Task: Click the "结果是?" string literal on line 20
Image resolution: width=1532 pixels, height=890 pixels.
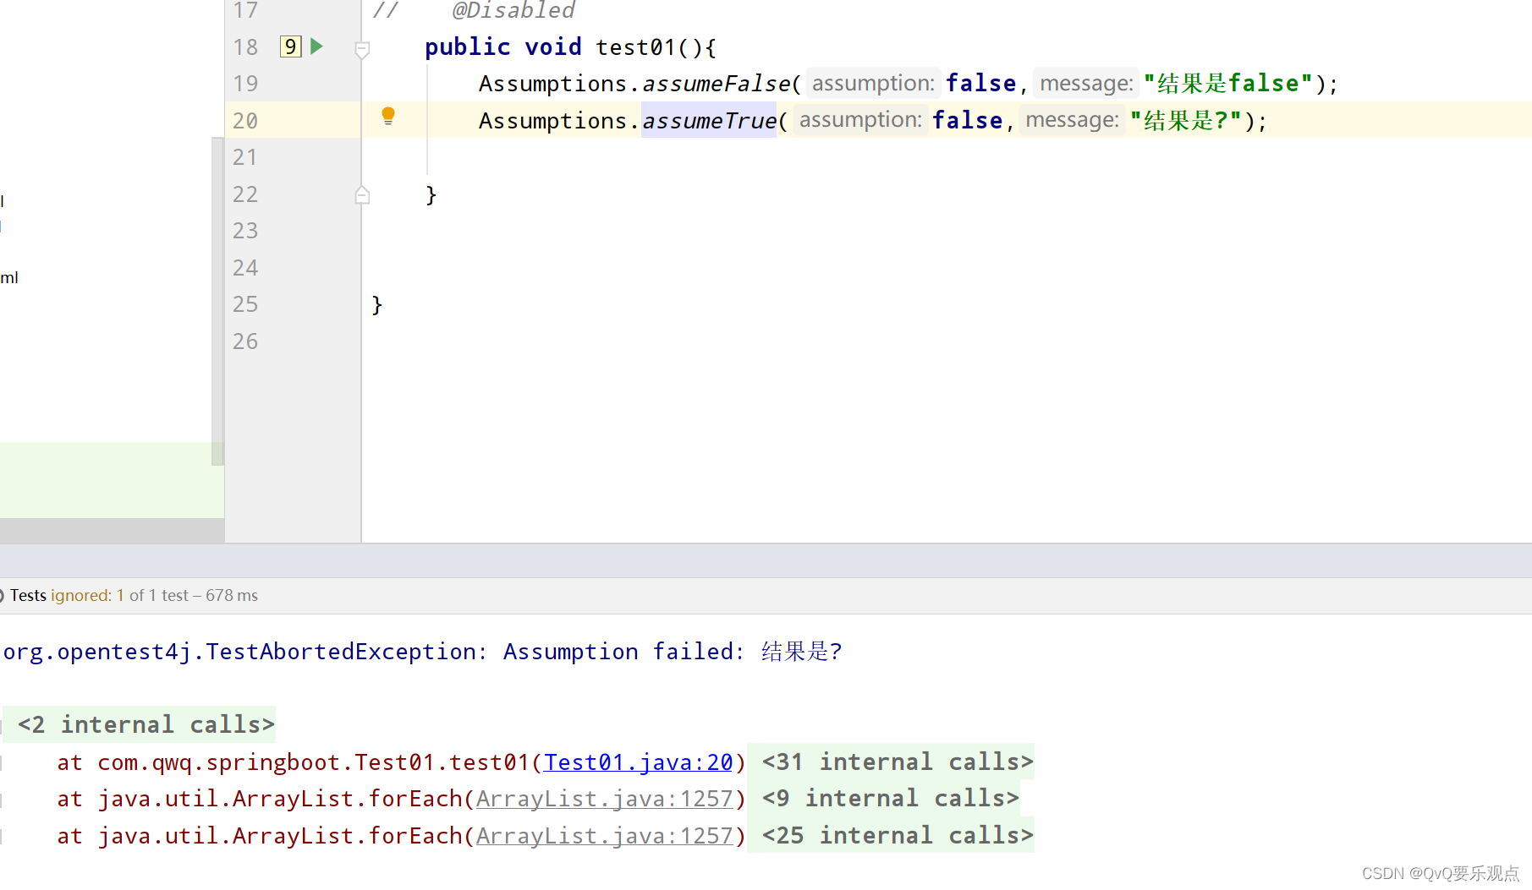Action: point(1186,121)
